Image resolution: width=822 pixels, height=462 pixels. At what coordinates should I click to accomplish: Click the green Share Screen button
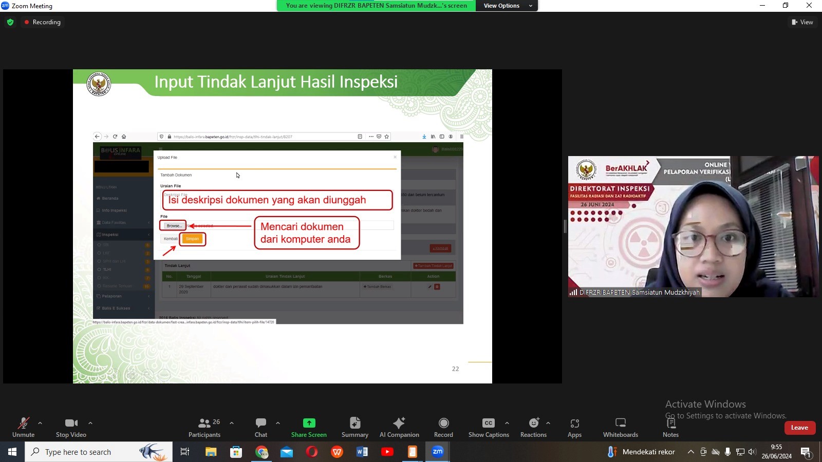coord(309,427)
